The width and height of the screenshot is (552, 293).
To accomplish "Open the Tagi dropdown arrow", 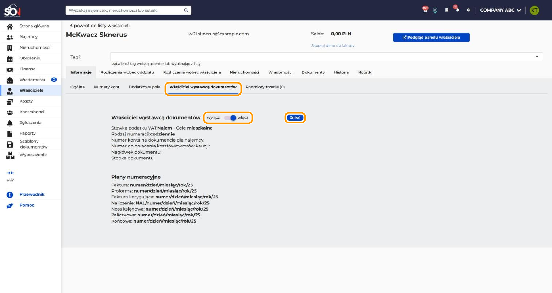I will pyautogui.click(x=537, y=57).
